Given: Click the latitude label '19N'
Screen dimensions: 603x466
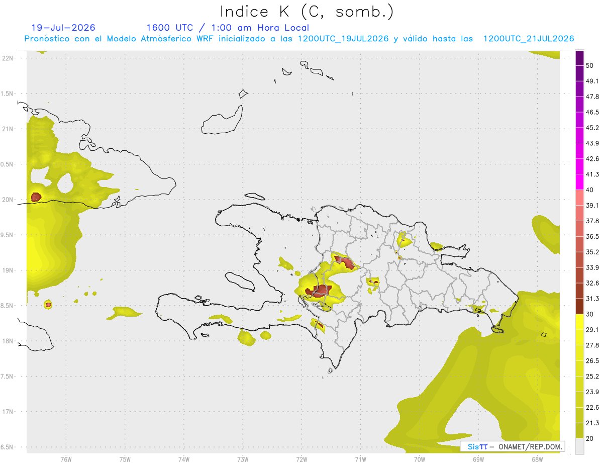Looking at the screenshot, I should [8, 270].
